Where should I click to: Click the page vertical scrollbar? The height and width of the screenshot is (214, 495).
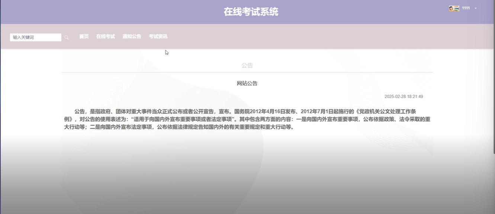(x=494, y=77)
